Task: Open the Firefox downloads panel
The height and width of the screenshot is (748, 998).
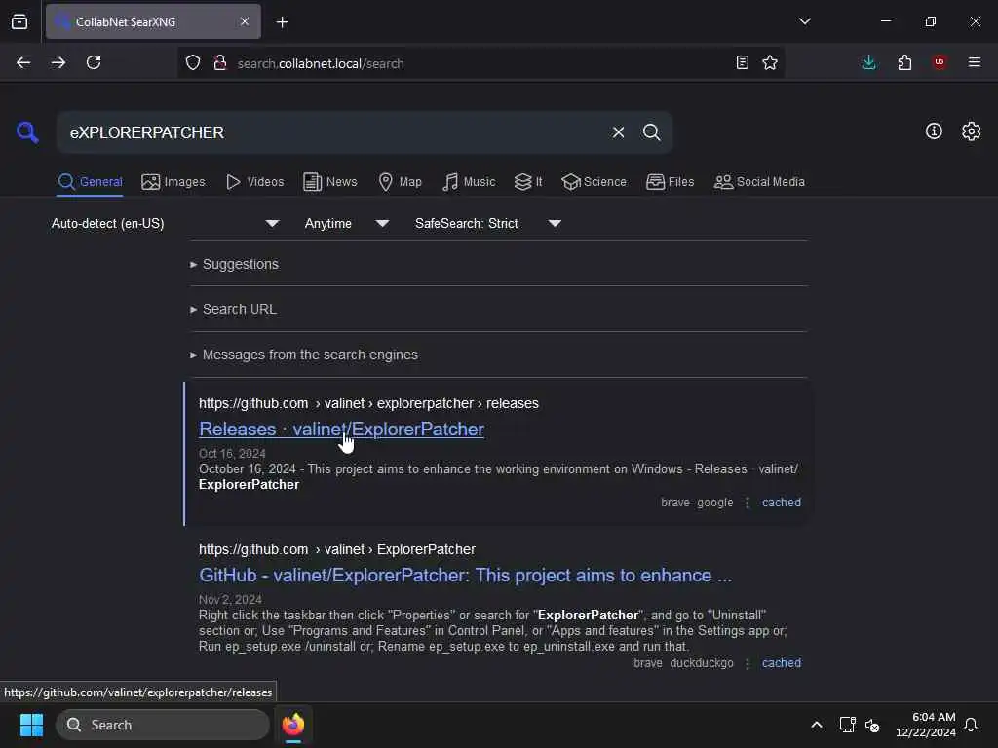Action: click(868, 62)
